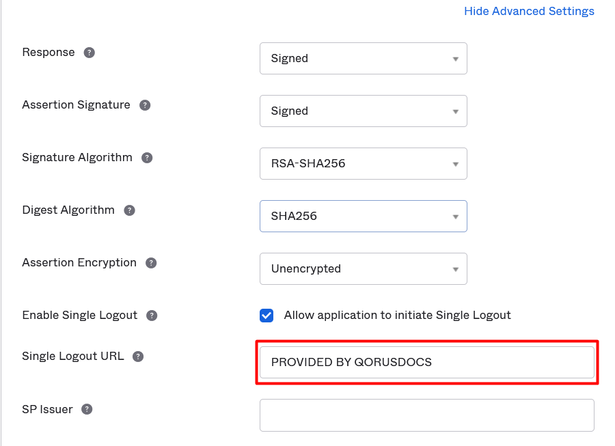Image resolution: width=615 pixels, height=446 pixels.
Task: Open the Single Logout URL help icon
Action: click(138, 357)
